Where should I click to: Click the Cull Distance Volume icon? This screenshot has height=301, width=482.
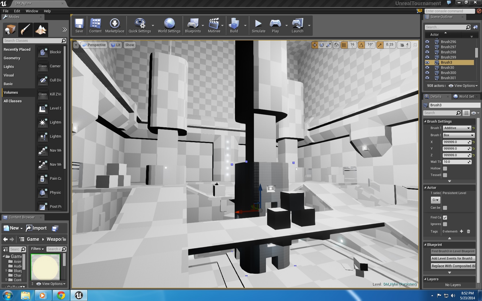[43, 80]
